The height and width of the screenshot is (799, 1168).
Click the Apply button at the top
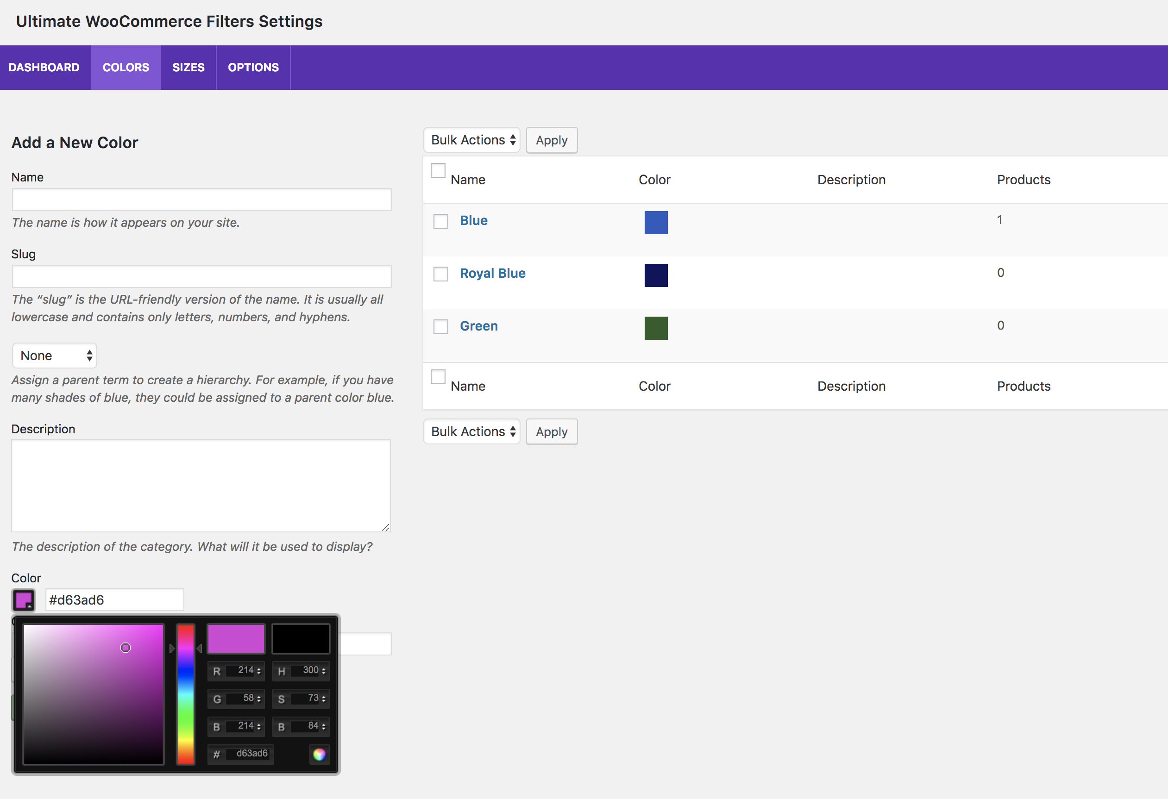coord(552,140)
